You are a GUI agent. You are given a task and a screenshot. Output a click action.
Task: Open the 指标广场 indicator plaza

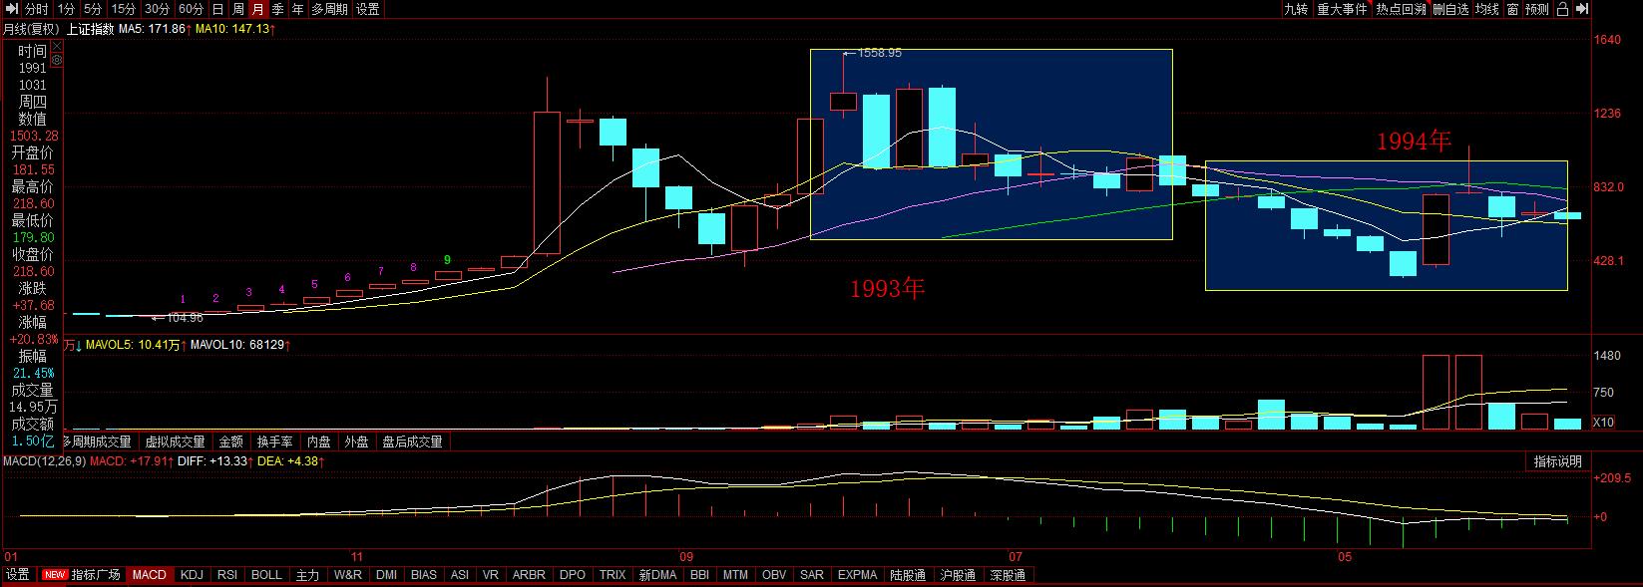(x=83, y=575)
